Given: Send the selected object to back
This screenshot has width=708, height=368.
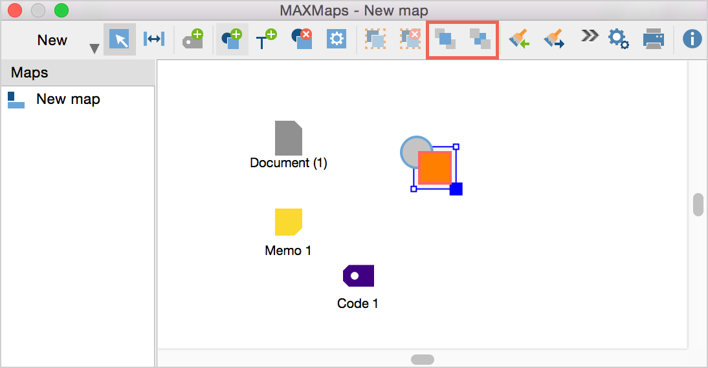Looking at the screenshot, I should [x=480, y=39].
